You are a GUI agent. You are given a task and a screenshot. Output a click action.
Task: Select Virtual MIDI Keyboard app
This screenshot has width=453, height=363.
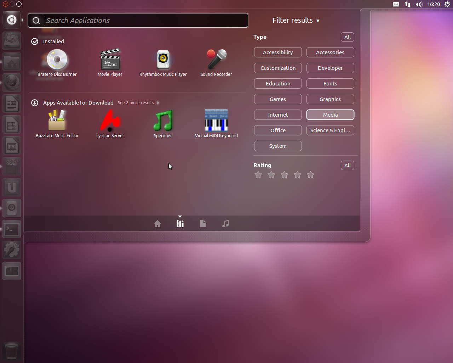[216, 124]
